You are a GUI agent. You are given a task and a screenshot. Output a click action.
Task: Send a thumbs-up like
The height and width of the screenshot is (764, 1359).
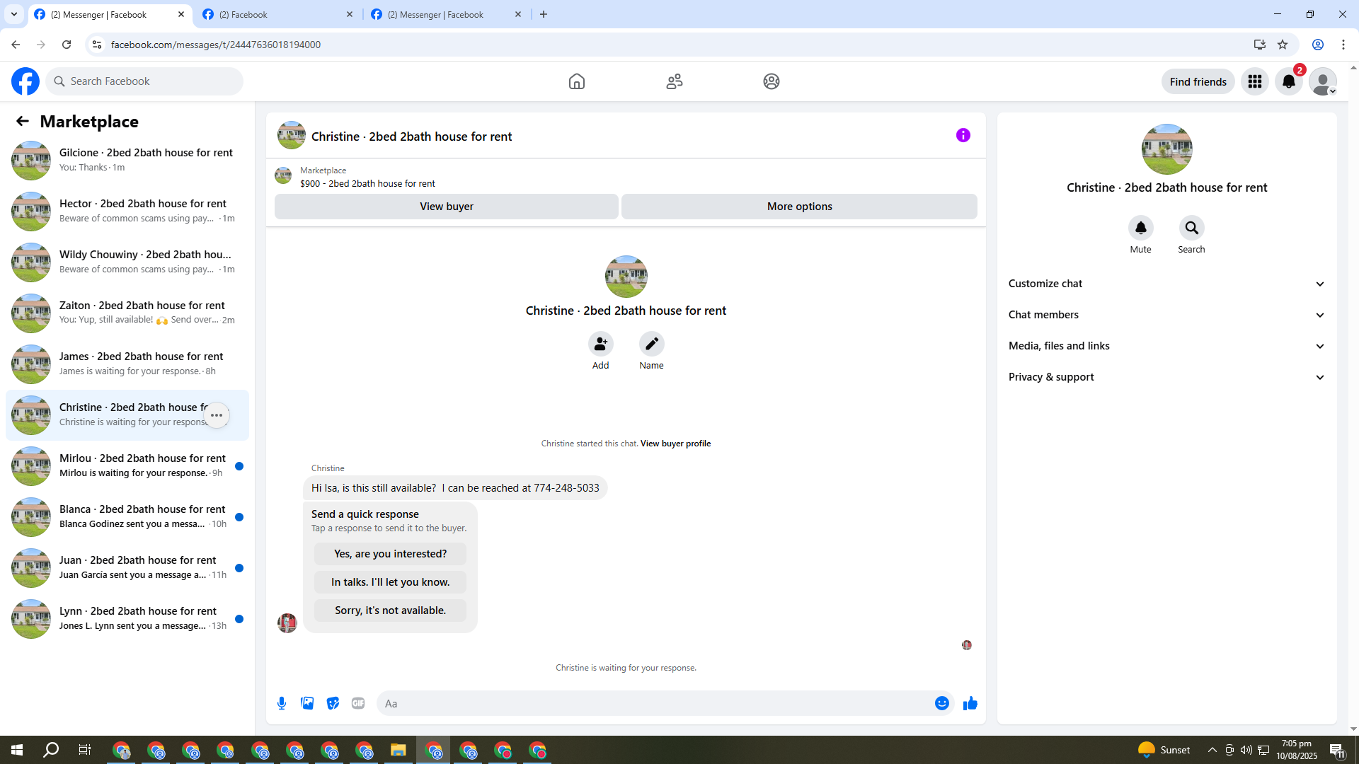coord(970,703)
